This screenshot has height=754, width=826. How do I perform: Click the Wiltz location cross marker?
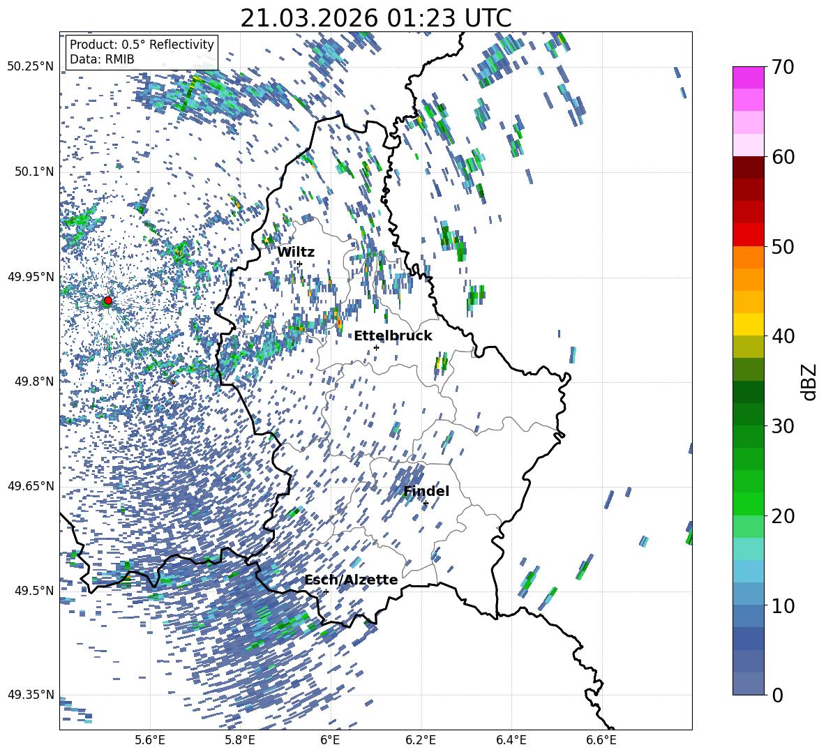(x=299, y=264)
